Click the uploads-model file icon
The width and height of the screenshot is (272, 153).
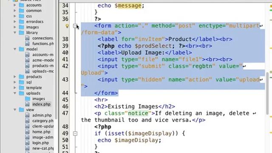tap(27, 71)
